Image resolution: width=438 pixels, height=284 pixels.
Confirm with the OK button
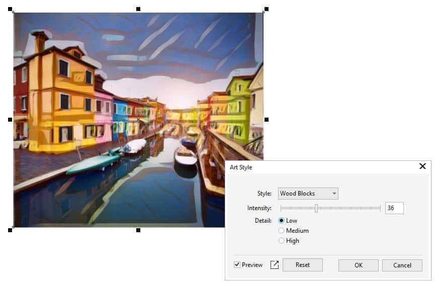tap(359, 265)
